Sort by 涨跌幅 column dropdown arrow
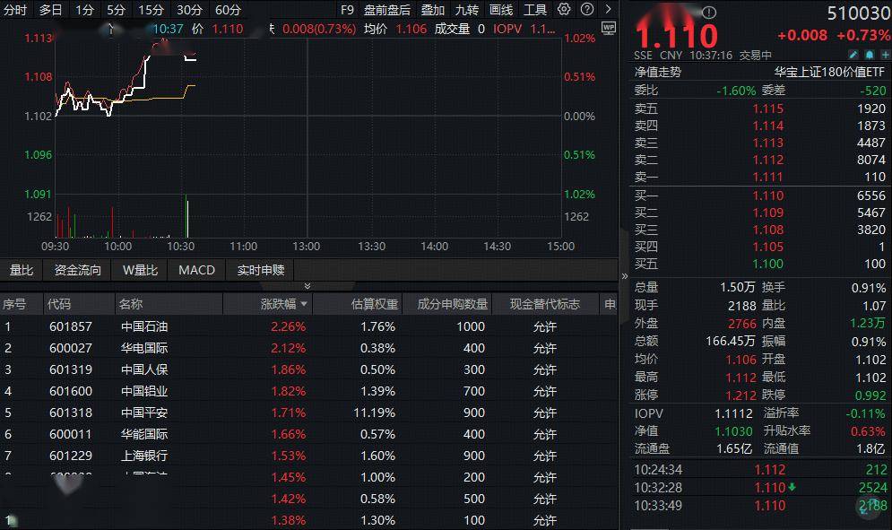892x530 pixels. pyautogui.click(x=303, y=305)
